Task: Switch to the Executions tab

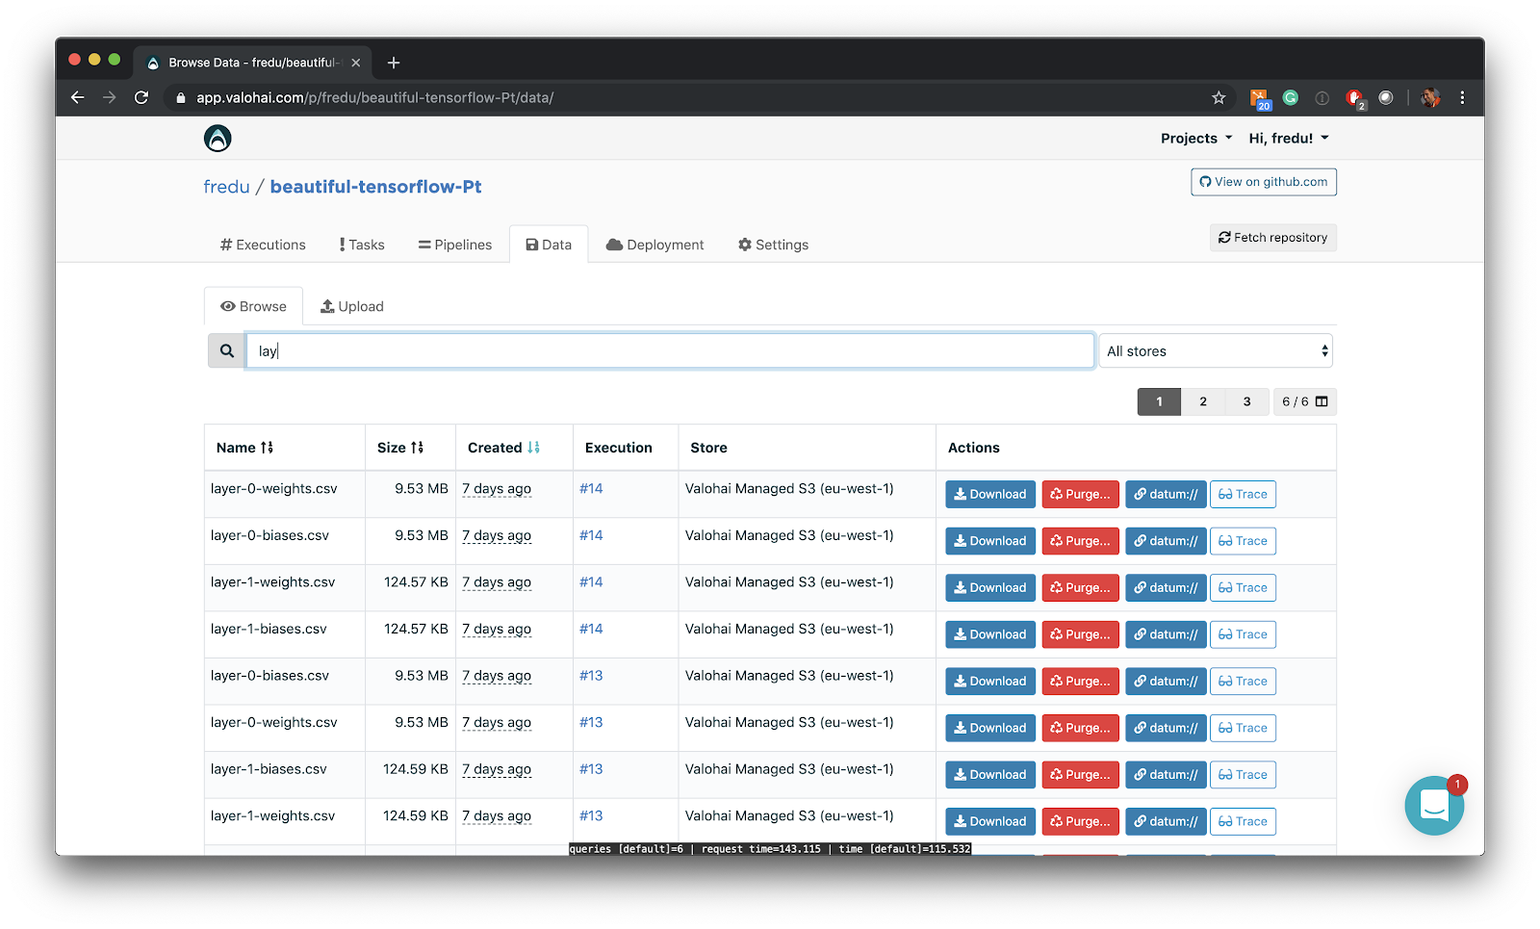Action: tap(263, 245)
